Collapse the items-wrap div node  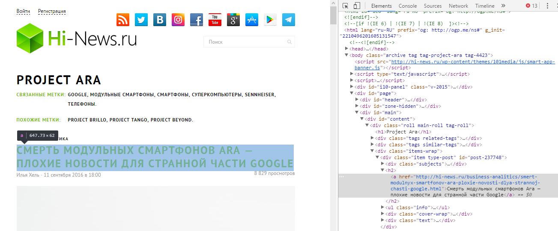(373, 151)
